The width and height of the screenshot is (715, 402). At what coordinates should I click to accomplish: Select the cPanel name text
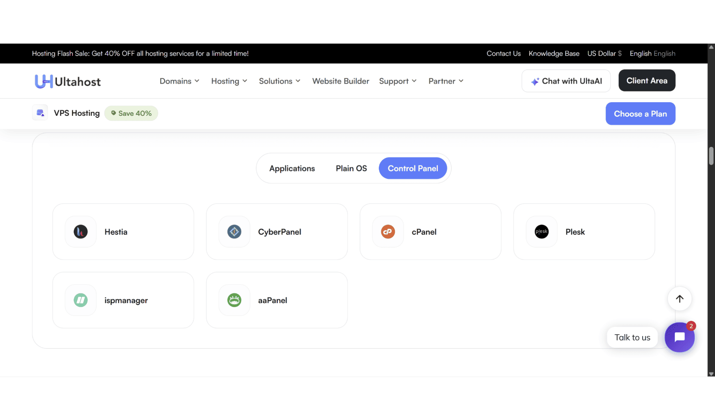pos(424,232)
